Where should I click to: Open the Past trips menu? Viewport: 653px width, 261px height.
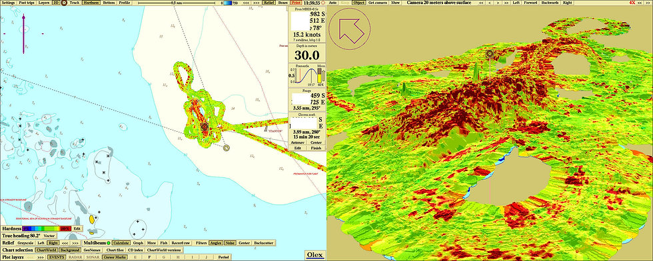coord(26,3)
